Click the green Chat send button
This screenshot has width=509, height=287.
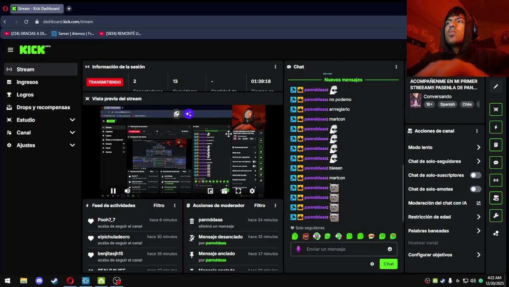coord(388,264)
